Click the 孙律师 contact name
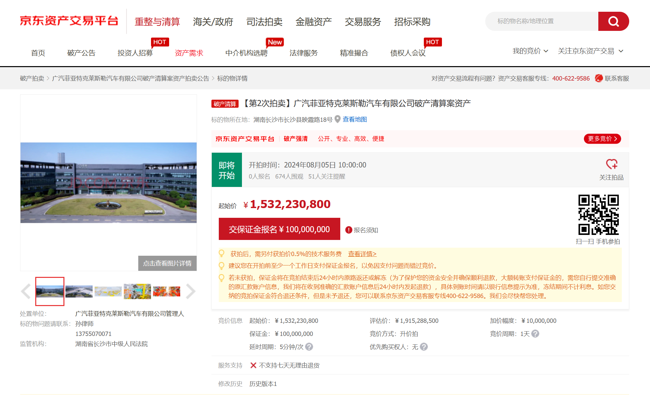Screen dimensions: 650x395 coord(84,324)
